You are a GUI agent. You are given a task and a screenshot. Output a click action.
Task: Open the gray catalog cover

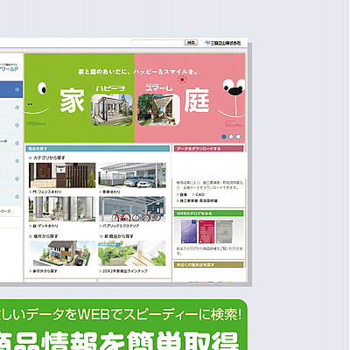[225, 232]
